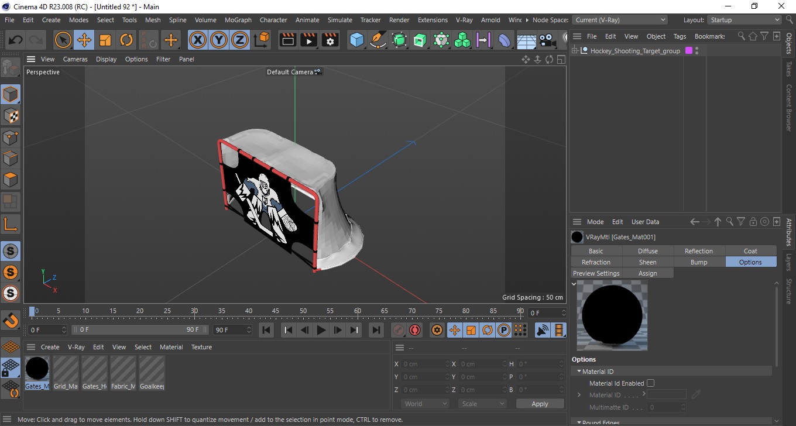The width and height of the screenshot is (796, 426).
Task: Open viewport Display menu
Action: [x=107, y=59]
